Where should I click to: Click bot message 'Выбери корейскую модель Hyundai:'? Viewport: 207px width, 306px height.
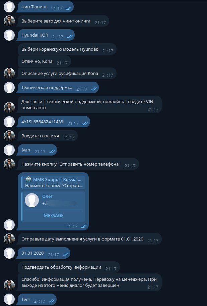pyautogui.click(x=67, y=49)
